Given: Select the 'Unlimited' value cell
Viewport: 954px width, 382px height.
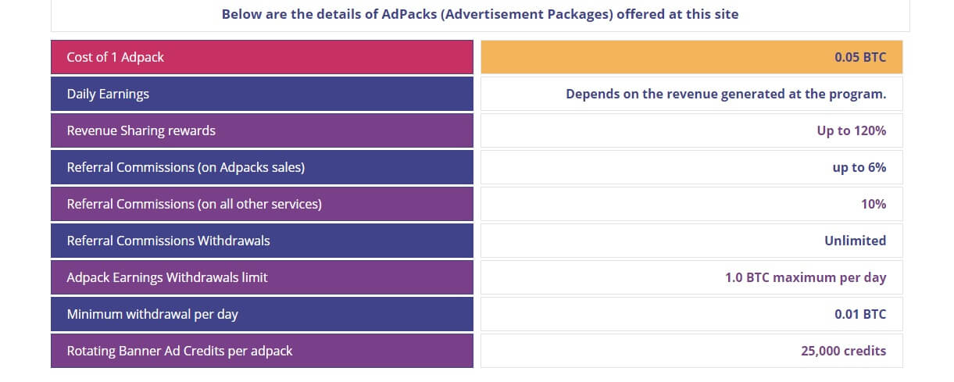Looking at the screenshot, I should click(x=855, y=241).
